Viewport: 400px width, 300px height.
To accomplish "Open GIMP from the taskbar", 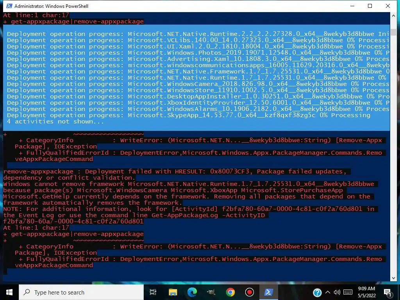I will pos(211,292).
